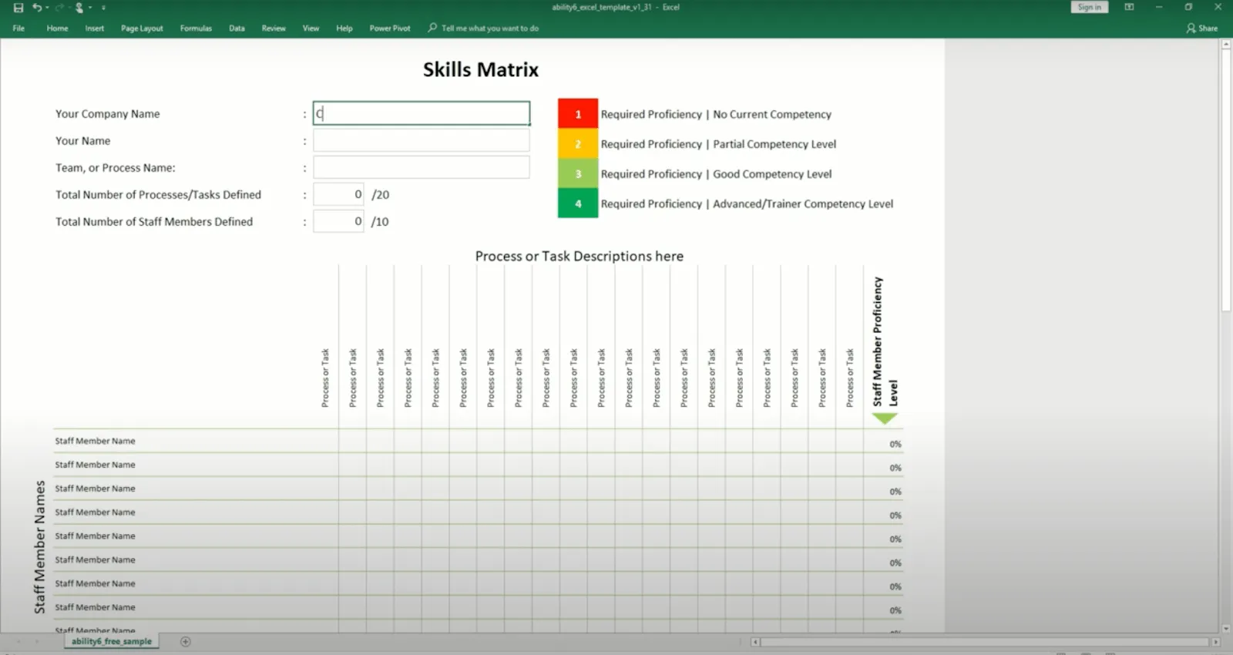The image size is (1233, 655).
Task: Switch to the Home ribbon tab
Action: click(57, 29)
